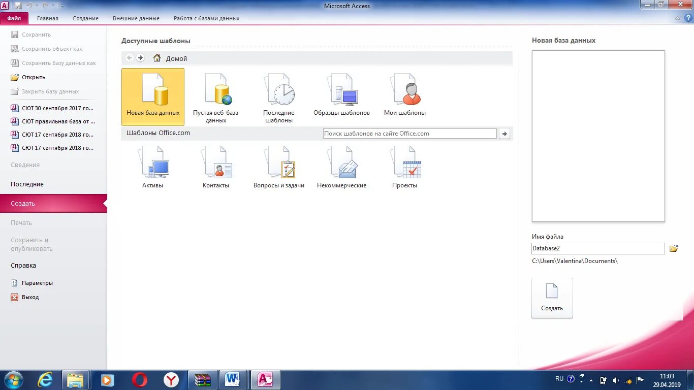Viewport: 694px width, 390px height.
Task: Open the Redo history dropdown arrow
Action: [53, 6]
